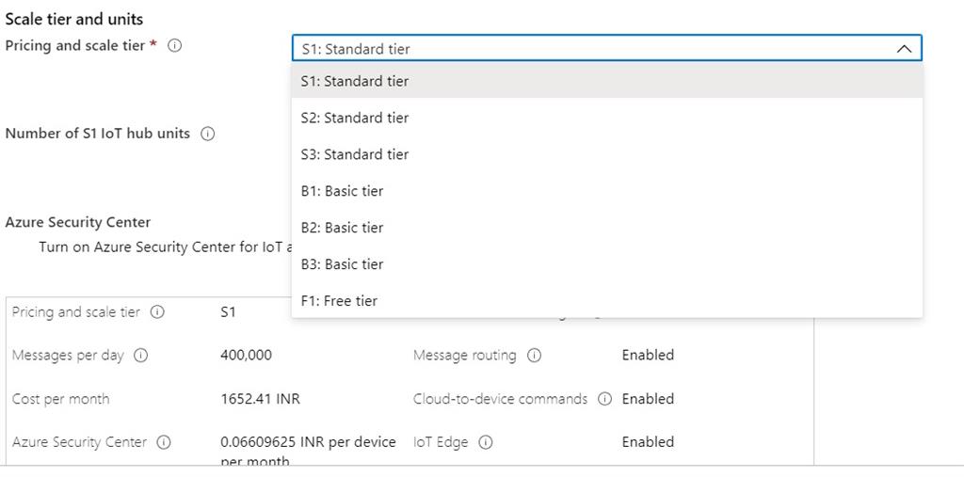Click the info icon next to Pricing and scale tier label
This screenshot has width=964, height=477.
(x=174, y=45)
